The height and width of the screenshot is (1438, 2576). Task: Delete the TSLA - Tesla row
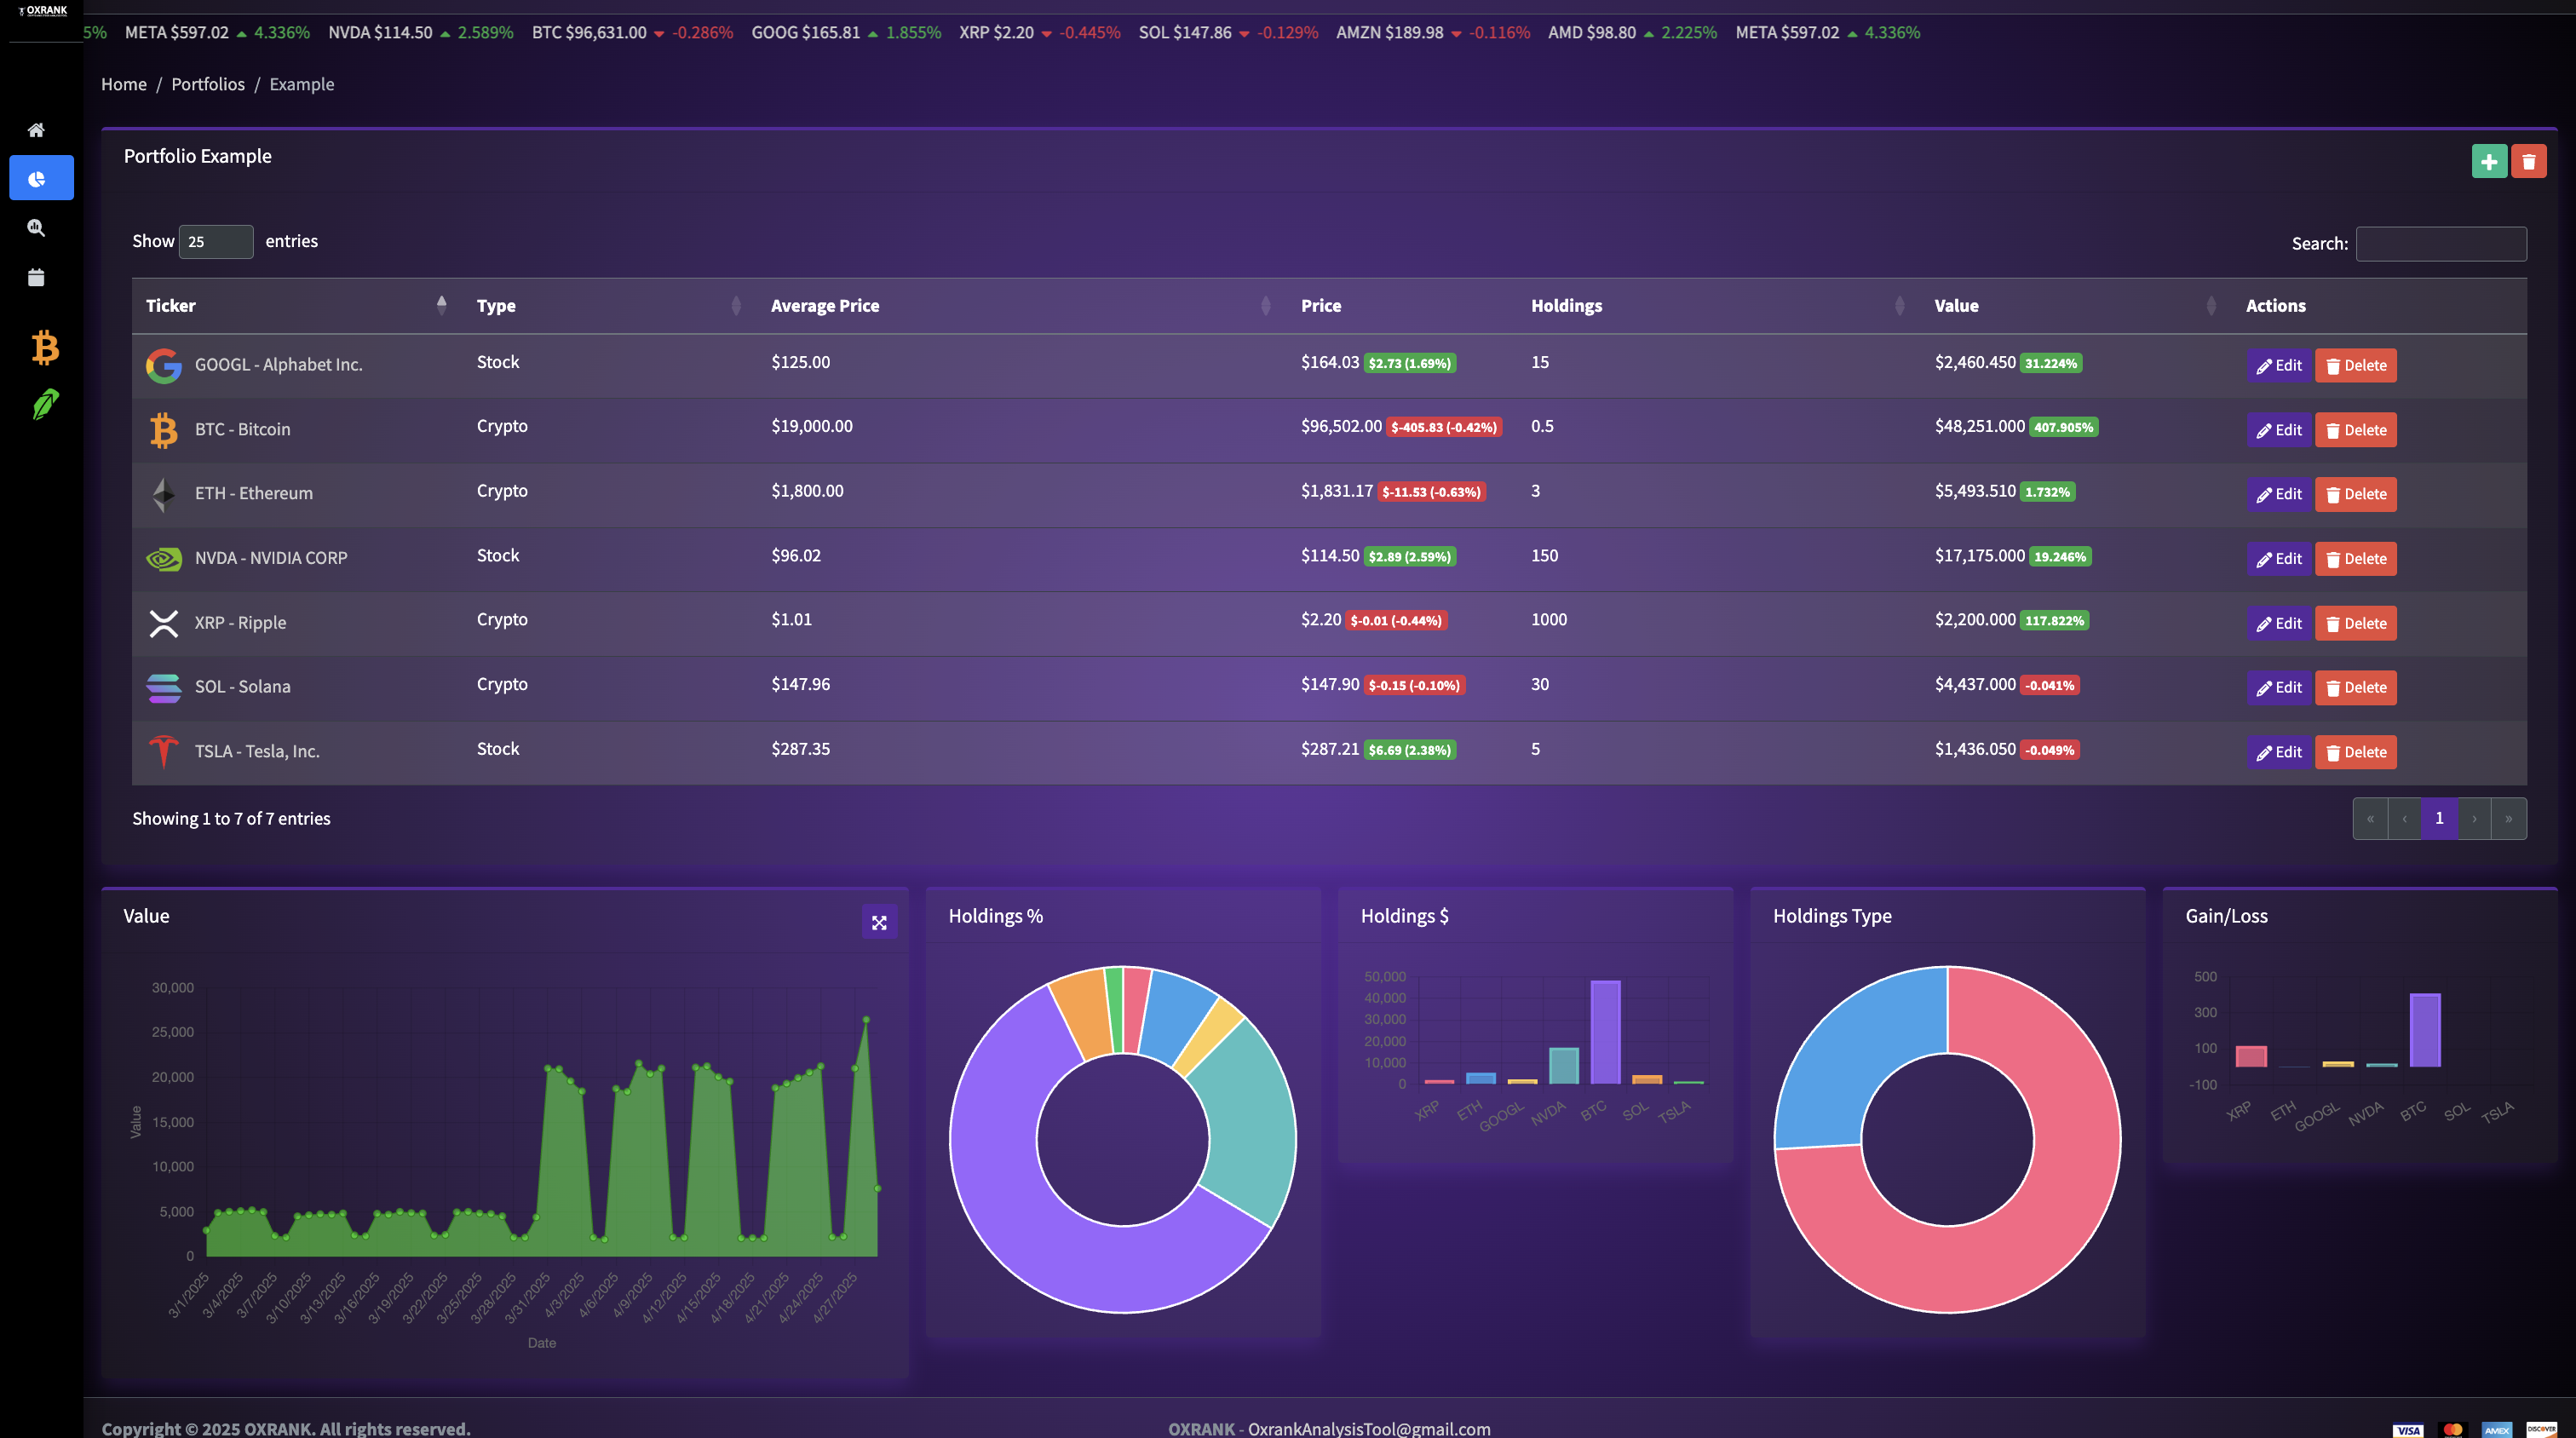point(2355,752)
